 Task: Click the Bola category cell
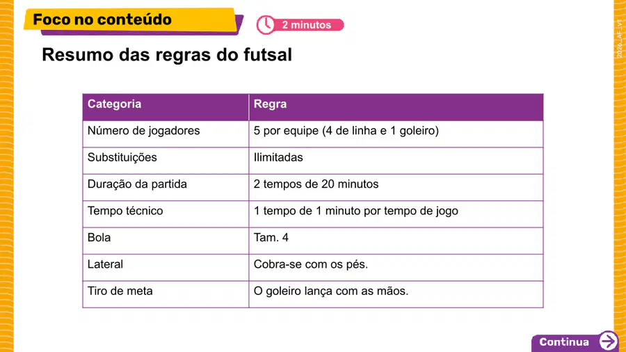click(166, 241)
